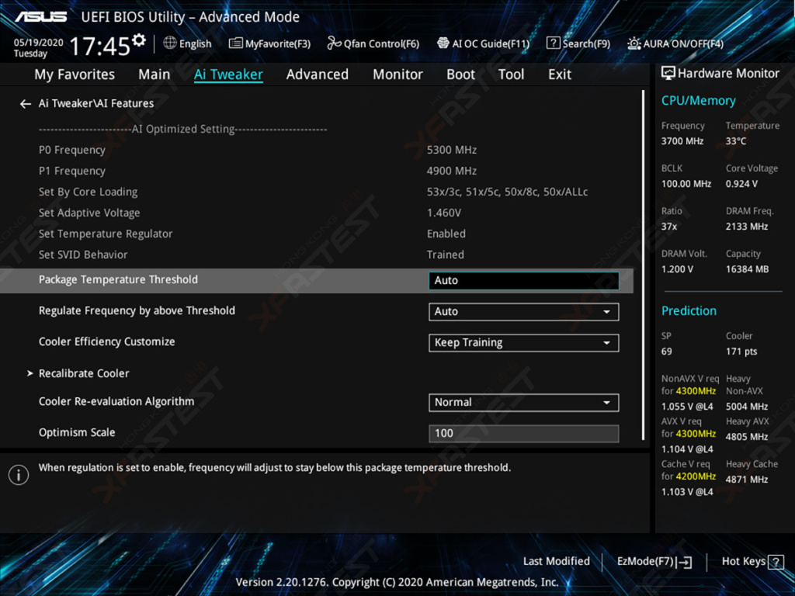The height and width of the screenshot is (596, 795).
Task: Open Regulate Frequency by above Threshold dropdown
Action: (524, 312)
